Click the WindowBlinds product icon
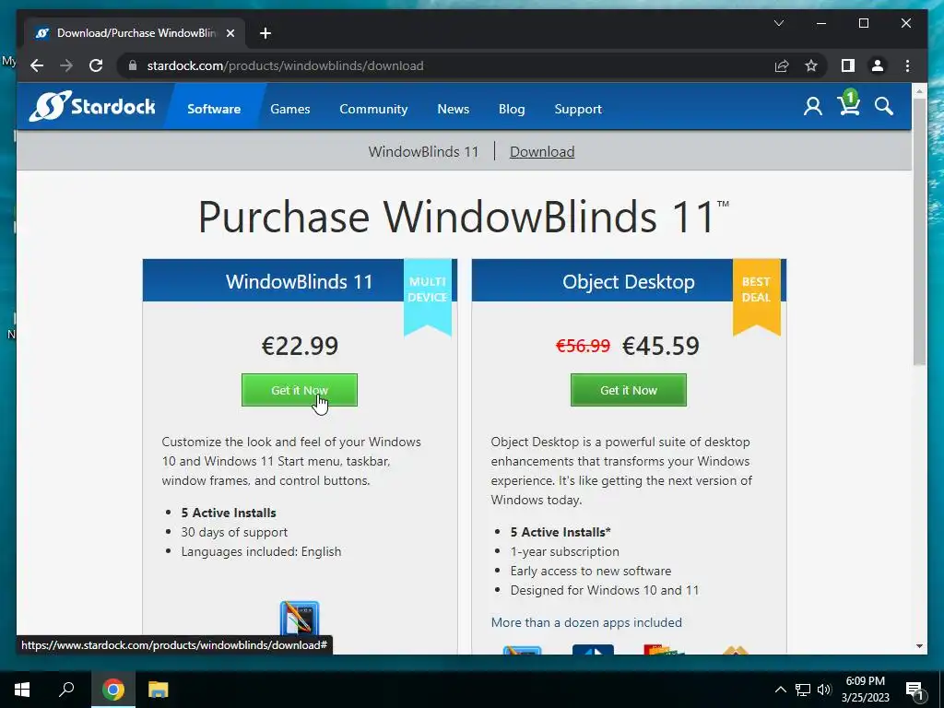 pos(300,619)
